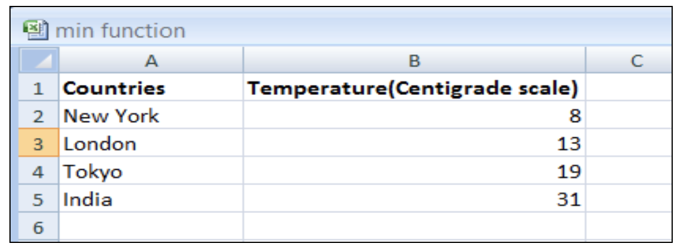The width and height of the screenshot is (681, 250).
Task: Click highlighted row 3 header
Action: tap(39, 143)
